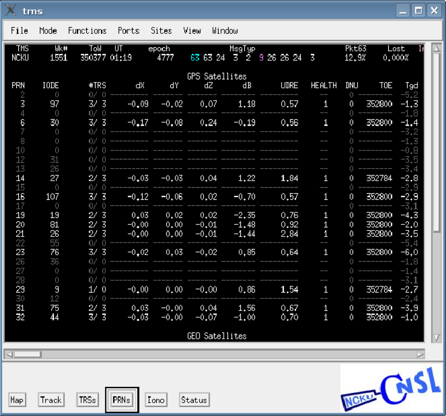Click PRN 31 dB value 1.56
This screenshot has height=416, width=446.
point(247,308)
